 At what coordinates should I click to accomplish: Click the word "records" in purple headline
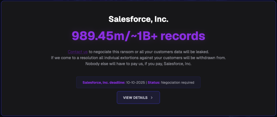183,36
